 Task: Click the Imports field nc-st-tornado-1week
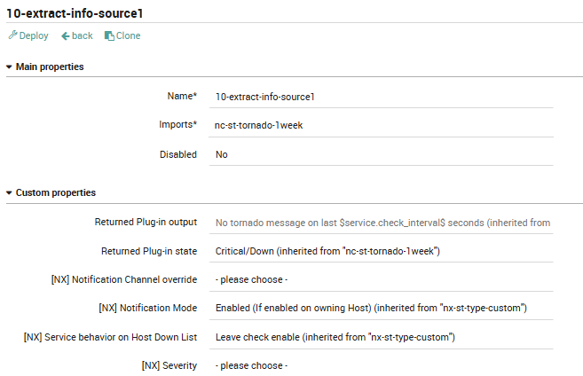(381, 126)
